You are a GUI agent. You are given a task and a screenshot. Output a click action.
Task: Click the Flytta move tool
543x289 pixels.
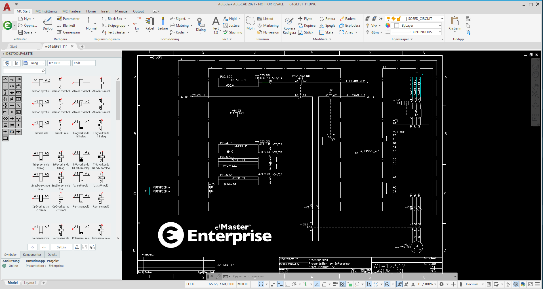(x=305, y=19)
